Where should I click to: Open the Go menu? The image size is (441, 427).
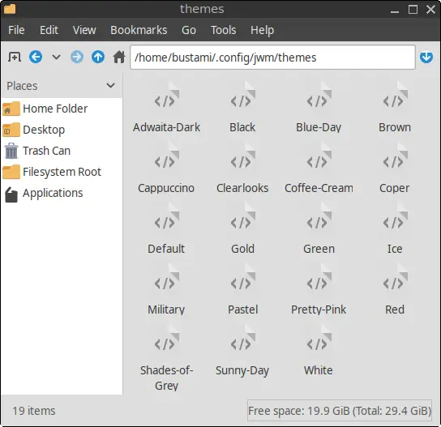[x=189, y=30]
